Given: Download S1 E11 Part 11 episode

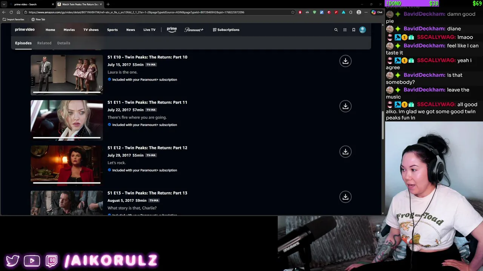Looking at the screenshot, I should coord(345,106).
